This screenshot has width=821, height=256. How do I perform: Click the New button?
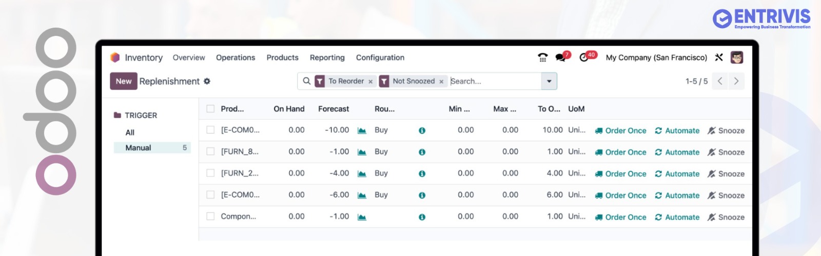pyautogui.click(x=123, y=81)
